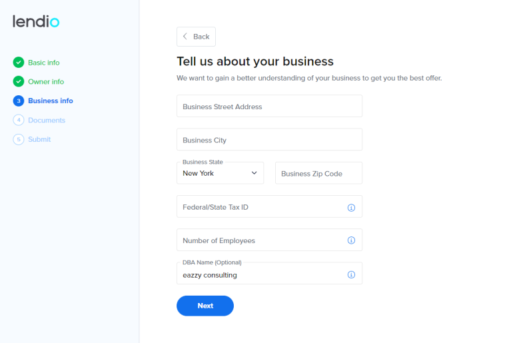This screenshot has height=343, width=515.
Task: Click the lendio logo
Action: (x=36, y=21)
